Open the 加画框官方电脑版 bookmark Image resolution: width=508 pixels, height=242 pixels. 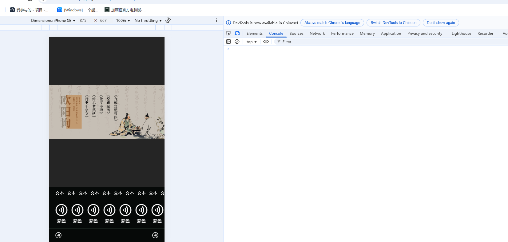(x=125, y=10)
